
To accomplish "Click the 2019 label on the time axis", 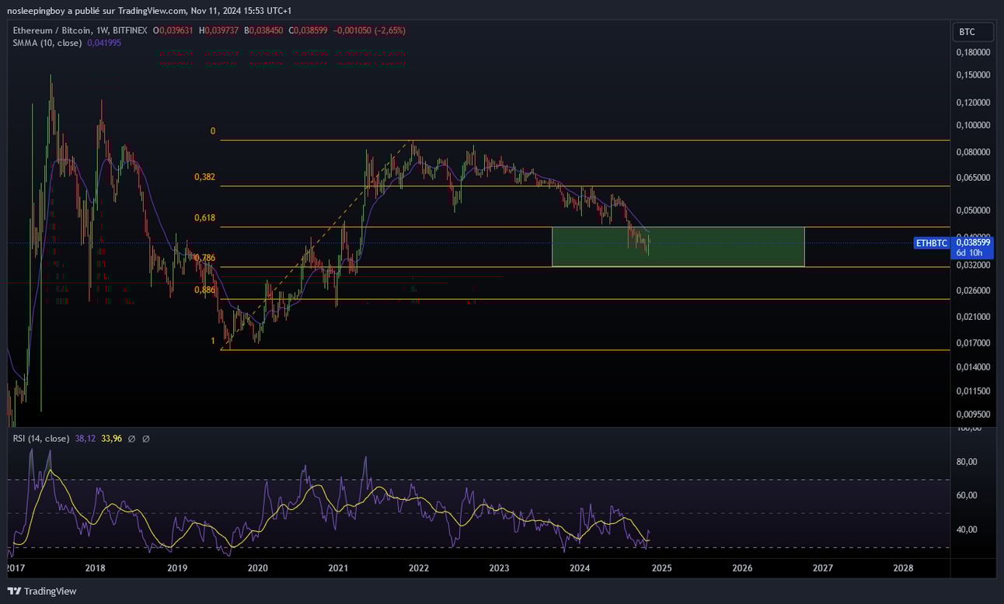I will pyautogui.click(x=176, y=568).
